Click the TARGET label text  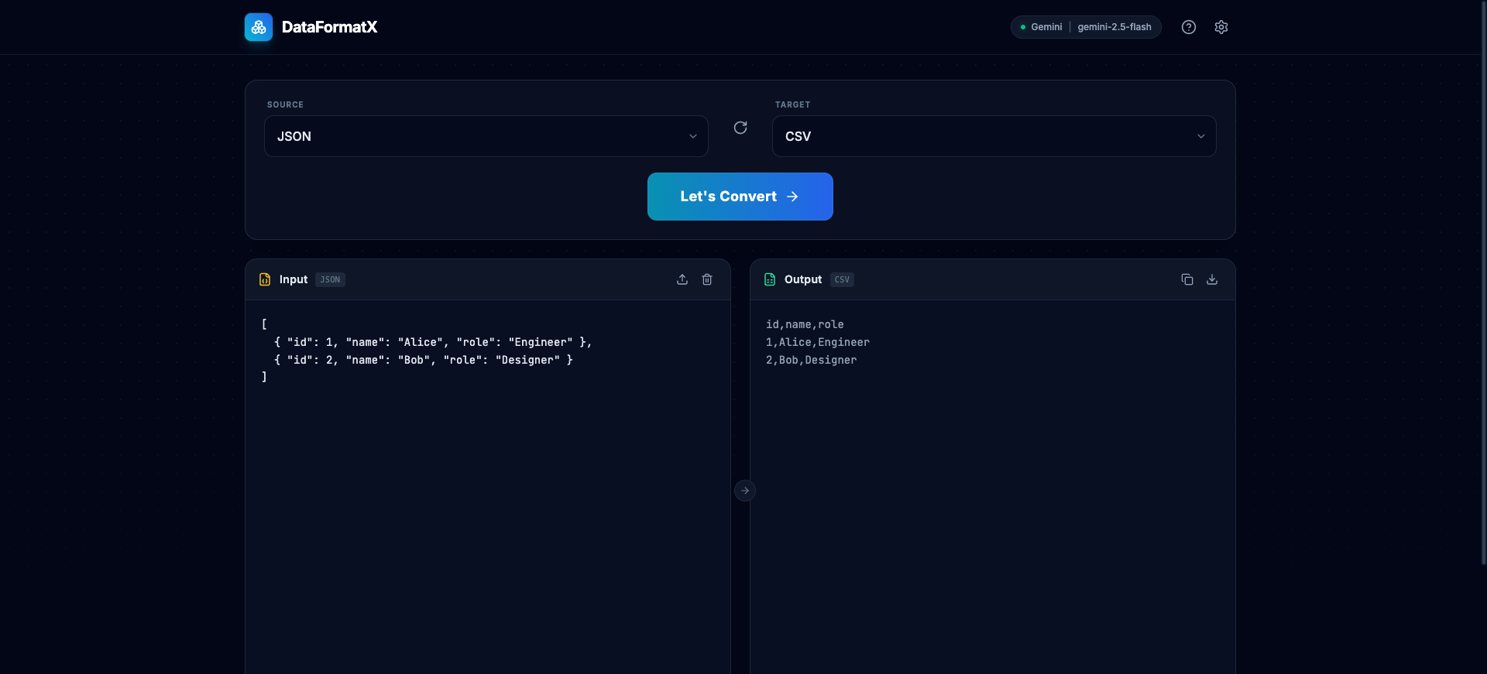[x=792, y=104]
